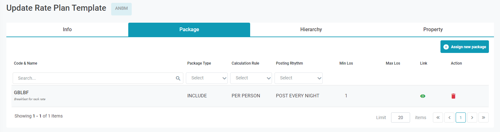This screenshot has height=132, width=500.
Task: Click the Code & Name search field
Action: point(95,78)
